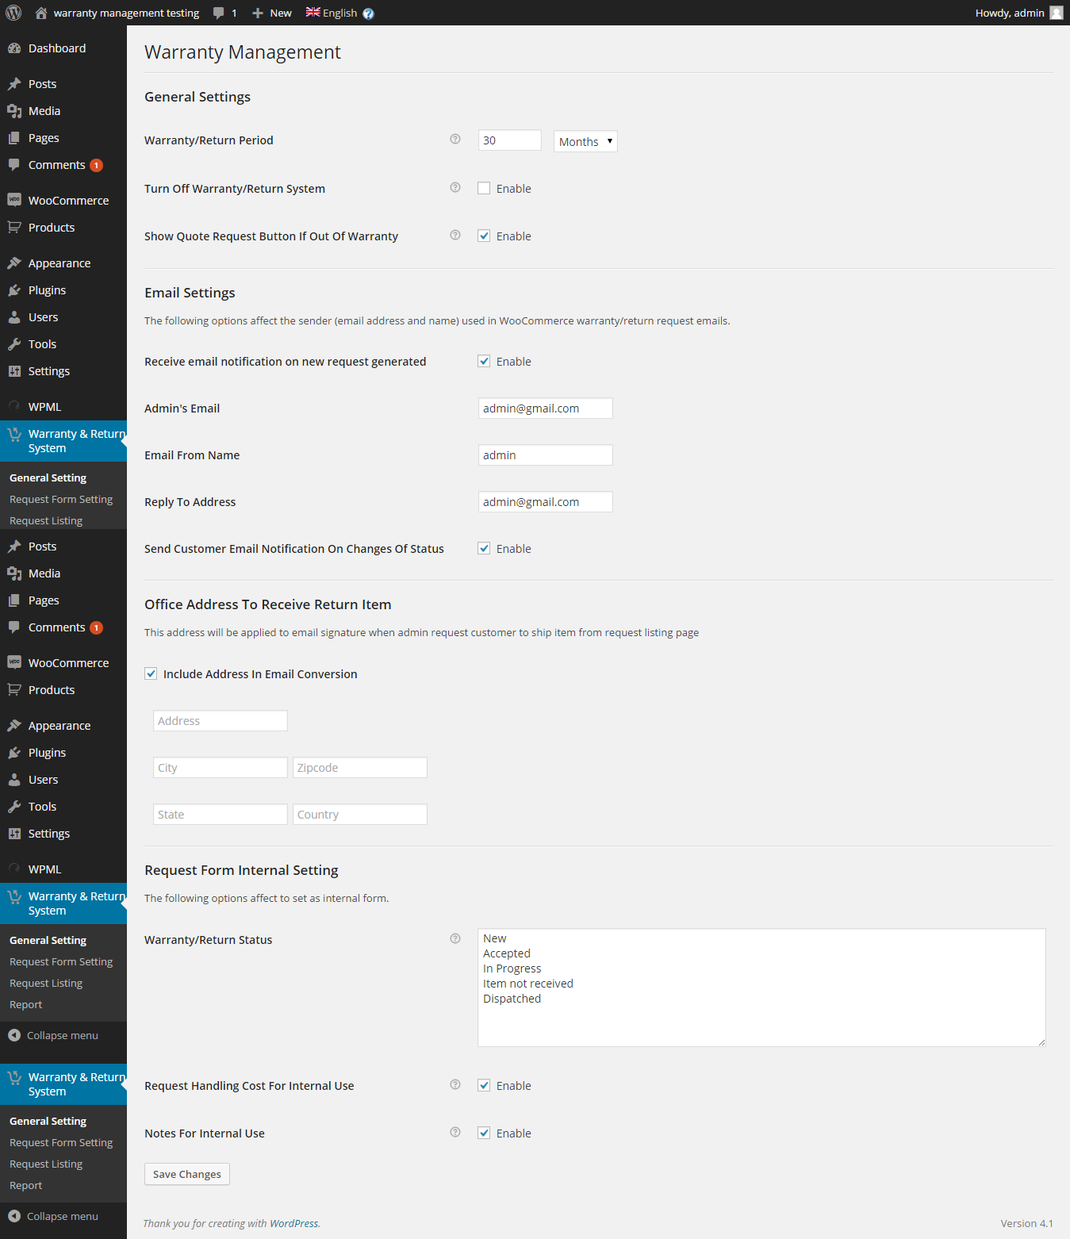The image size is (1070, 1239).
Task: Open help icon for Turn Off Warranty/Return System
Action: [455, 187]
